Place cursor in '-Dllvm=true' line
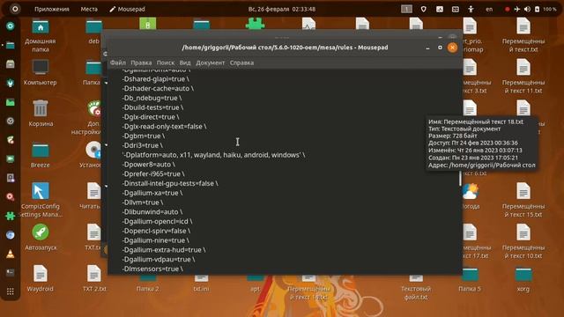The height and width of the screenshot is (317, 564). [x=143, y=203]
